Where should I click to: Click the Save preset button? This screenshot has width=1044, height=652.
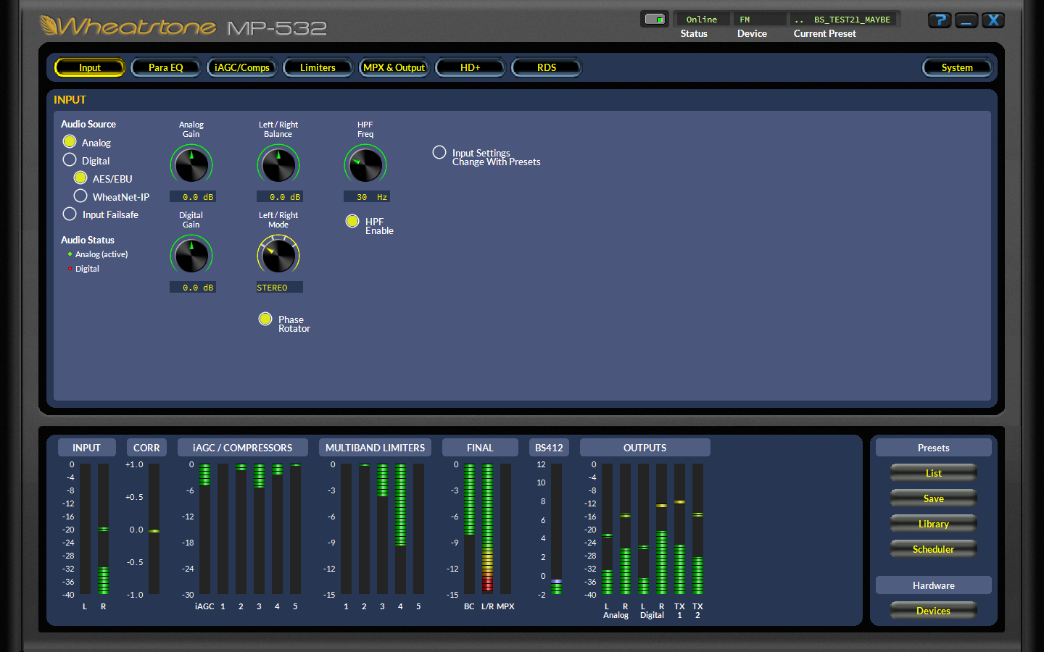tap(934, 498)
